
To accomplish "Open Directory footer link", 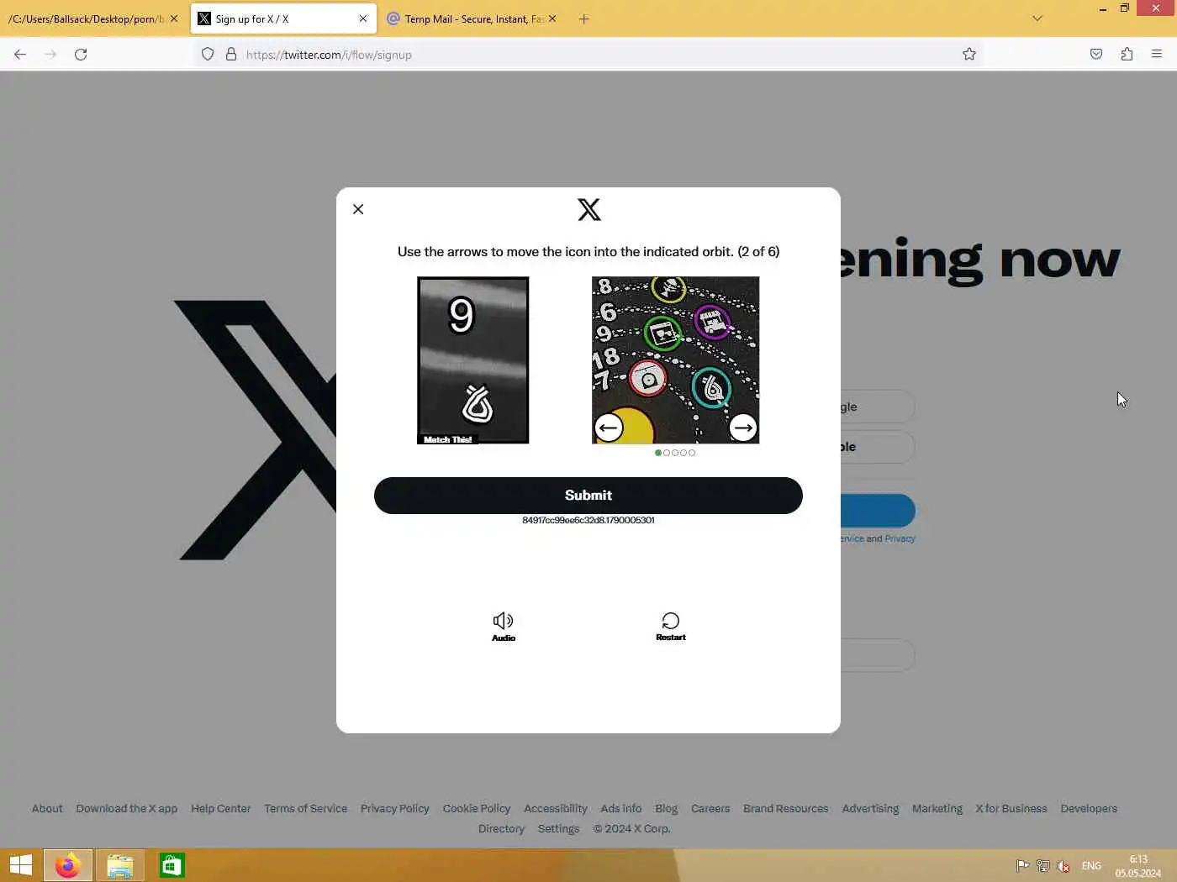I will [502, 829].
